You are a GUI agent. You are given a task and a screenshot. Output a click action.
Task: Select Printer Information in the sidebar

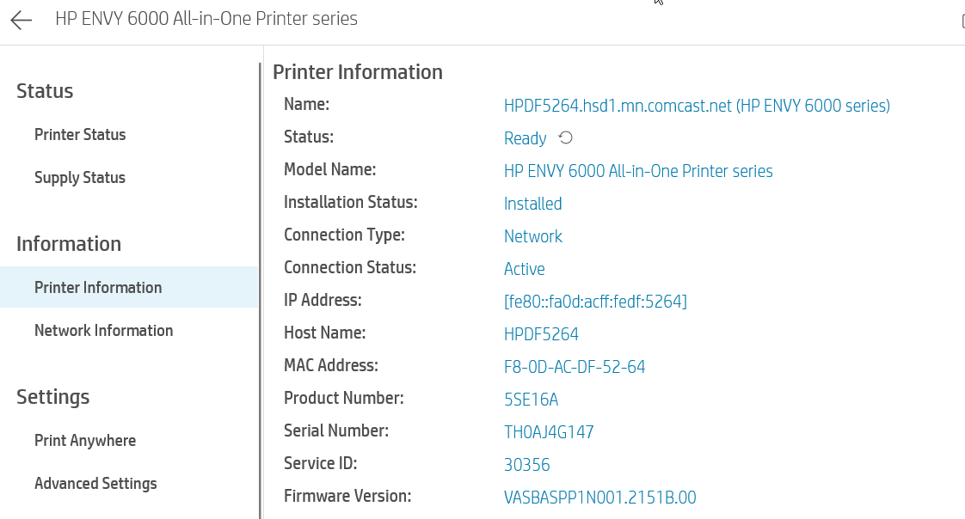click(97, 287)
